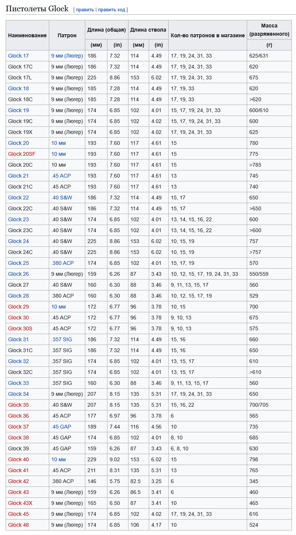Screen dimensions: 296x535
Task: Click the red Glock 43X link
Action: coord(20,503)
